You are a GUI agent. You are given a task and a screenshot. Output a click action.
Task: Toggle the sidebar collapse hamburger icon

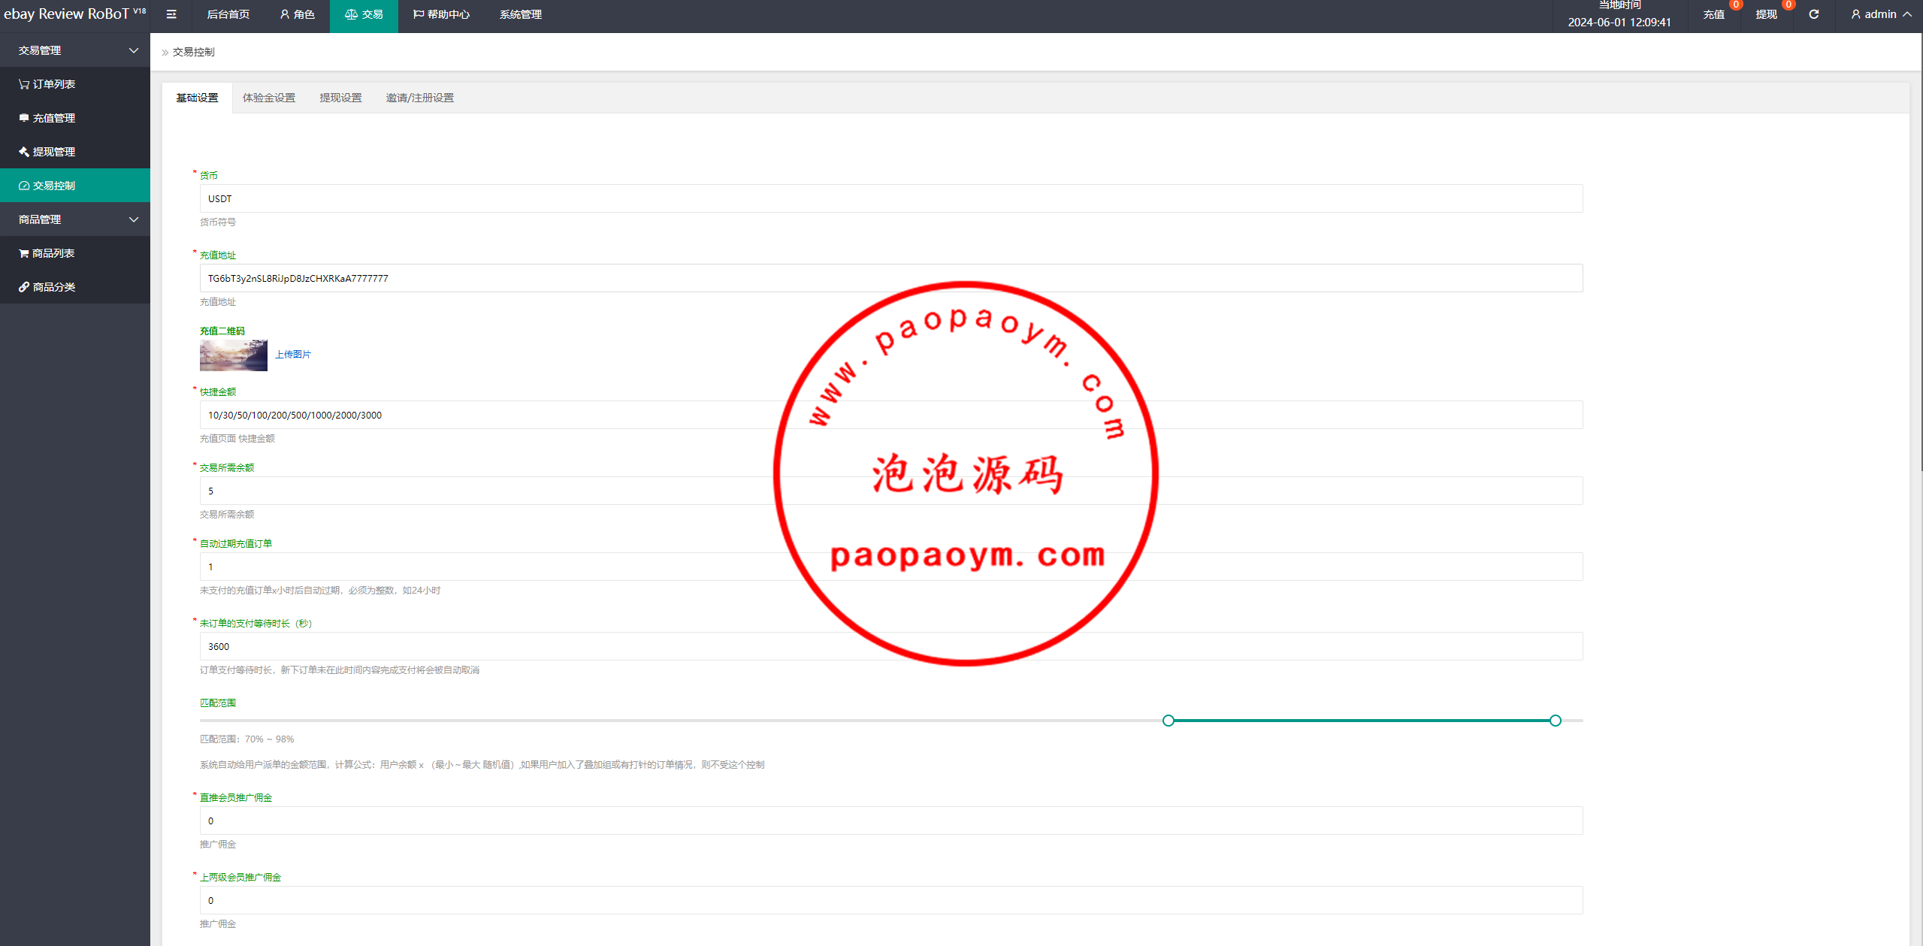(171, 14)
